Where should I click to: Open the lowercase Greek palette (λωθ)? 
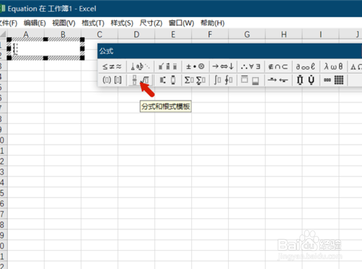(334, 67)
